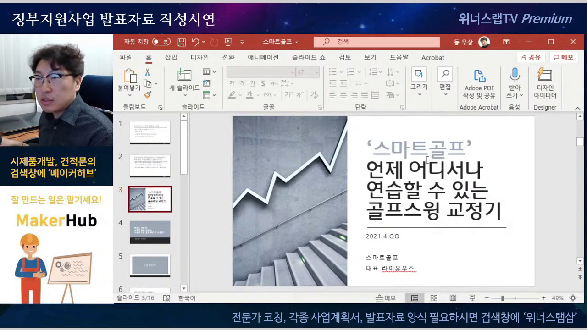This screenshot has width=587, height=330.
Task: Click the Comments (메모) button at top right
Action: [x=564, y=57]
